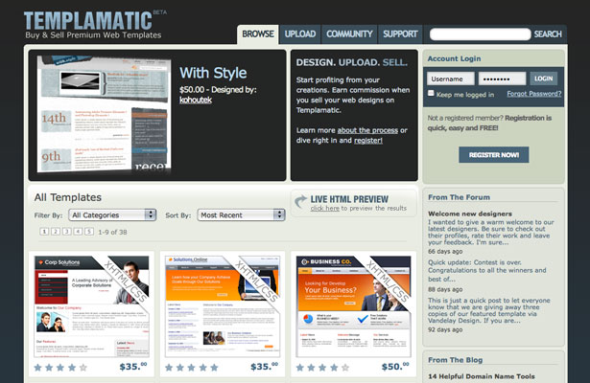Go to page 4 of templates
This screenshot has height=383, width=590.
(x=78, y=232)
